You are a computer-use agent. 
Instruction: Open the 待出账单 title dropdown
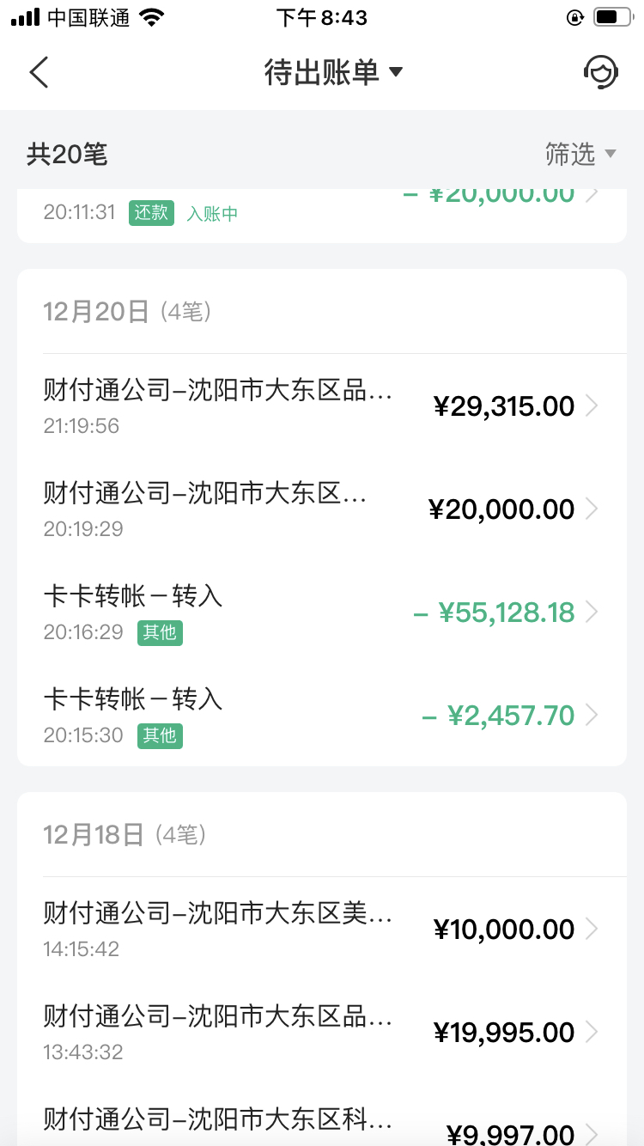[x=333, y=72]
